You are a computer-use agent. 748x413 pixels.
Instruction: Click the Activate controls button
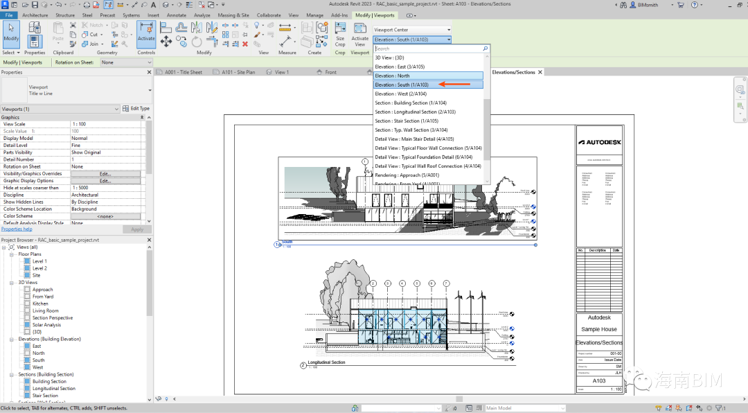pyautogui.click(x=146, y=34)
